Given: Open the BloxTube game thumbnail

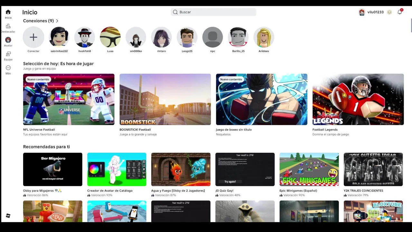Looking at the screenshot, I should (x=373, y=211).
